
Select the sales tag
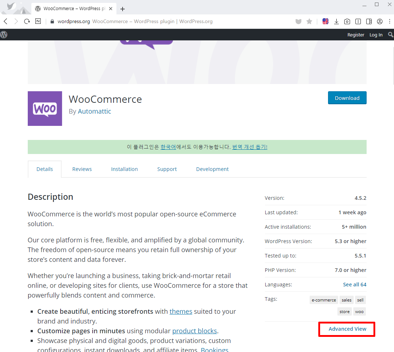point(346,300)
